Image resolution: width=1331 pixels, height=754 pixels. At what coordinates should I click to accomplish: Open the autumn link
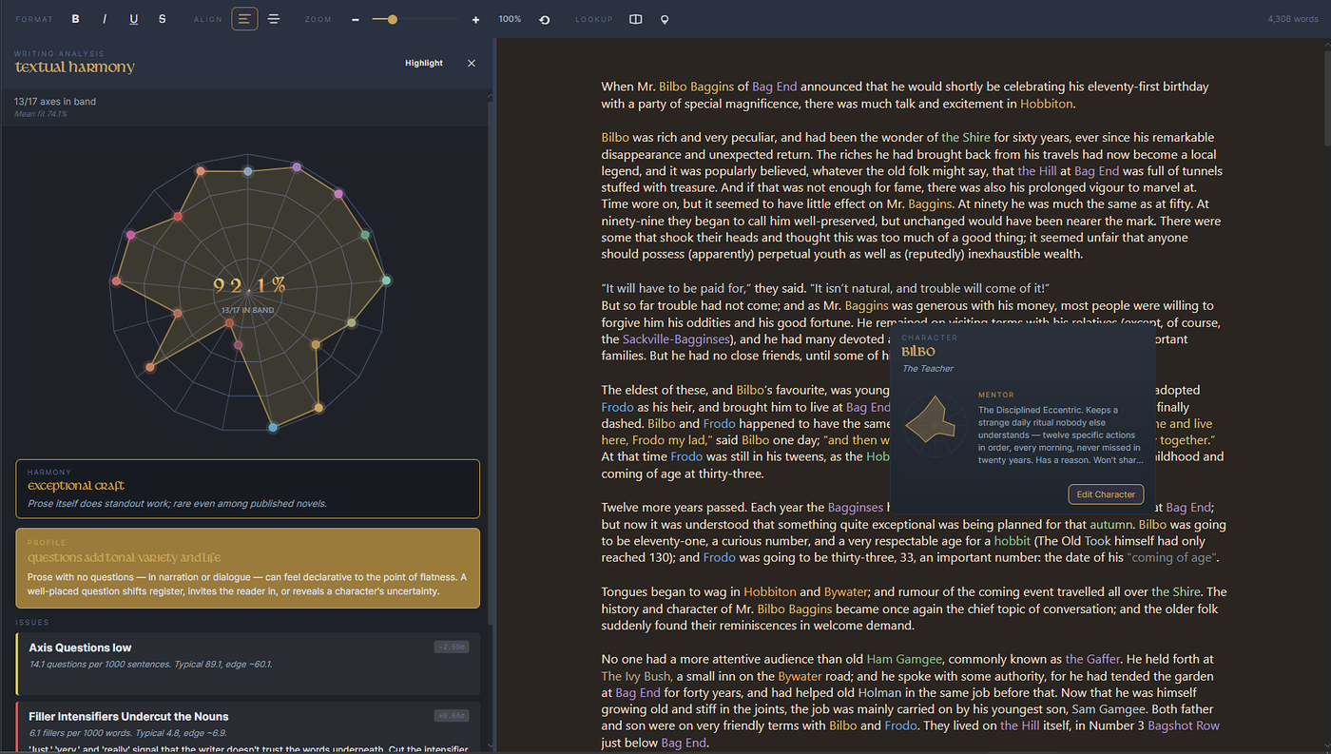[x=1109, y=524]
